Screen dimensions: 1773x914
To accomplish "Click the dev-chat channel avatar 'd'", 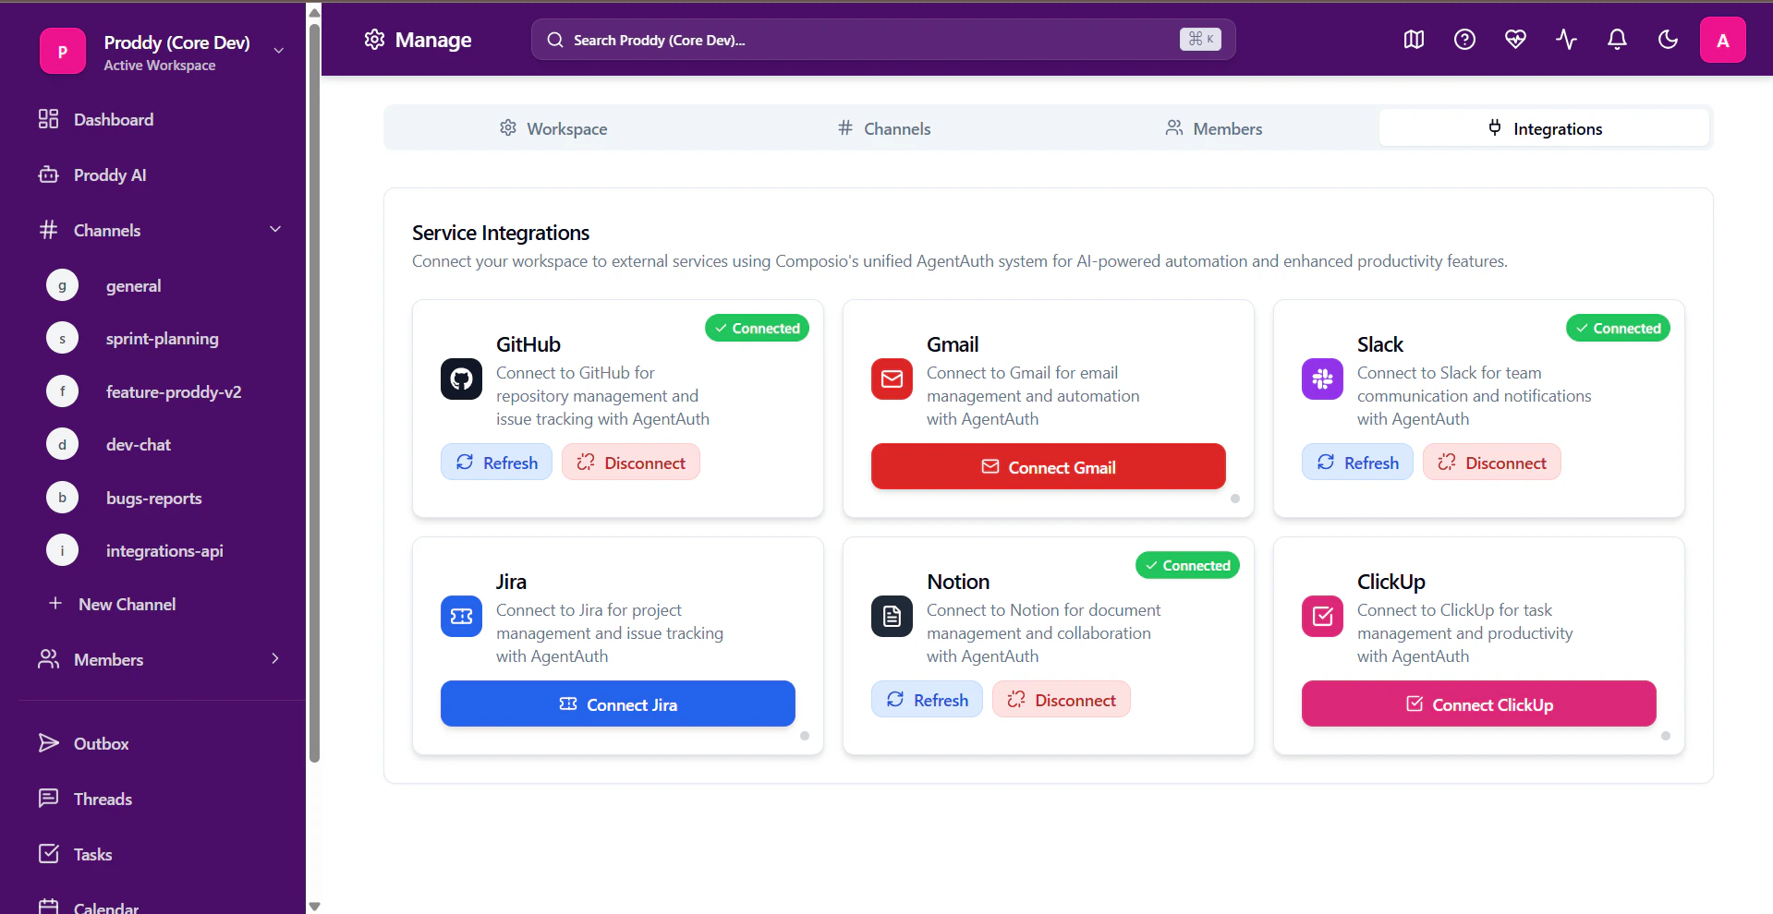I will [62, 445].
